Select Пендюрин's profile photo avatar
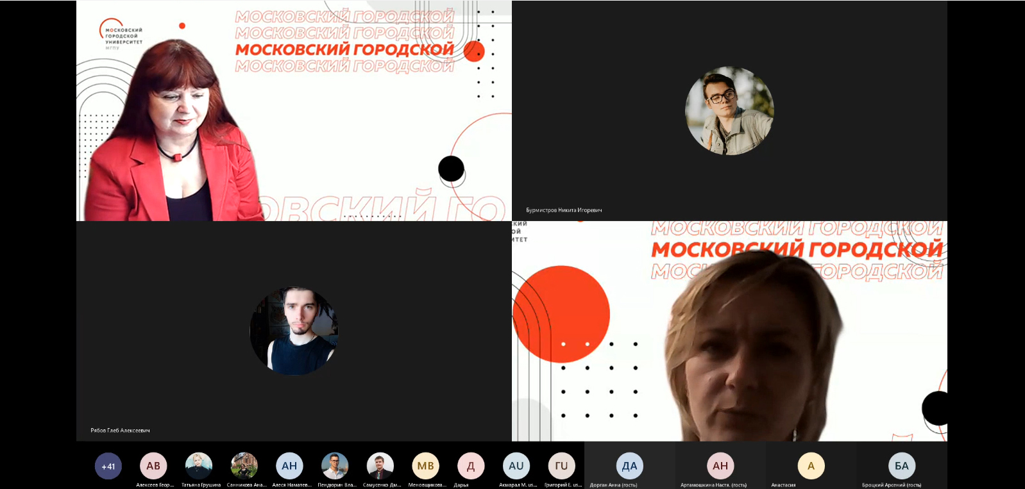 pos(335,466)
